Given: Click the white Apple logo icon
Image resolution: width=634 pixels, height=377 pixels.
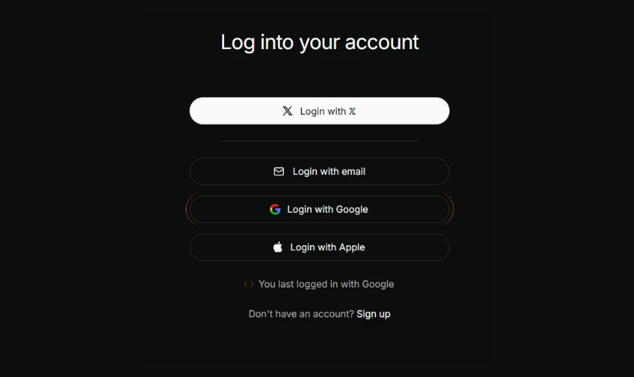Looking at the screenshot, I should point(278,247).
